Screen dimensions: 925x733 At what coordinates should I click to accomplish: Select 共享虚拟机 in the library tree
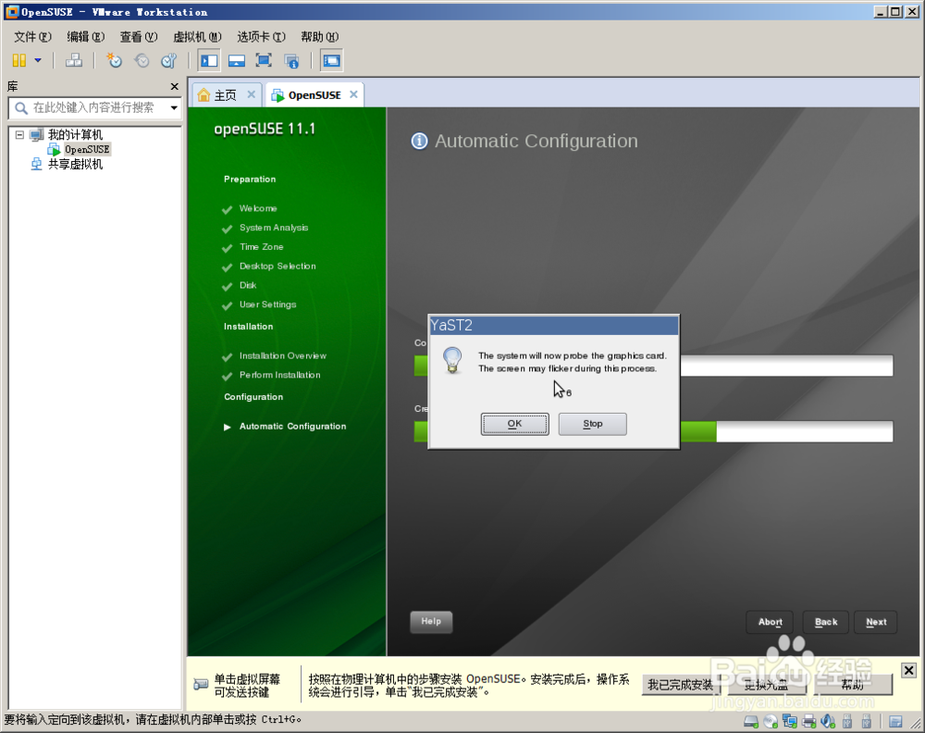75,164
